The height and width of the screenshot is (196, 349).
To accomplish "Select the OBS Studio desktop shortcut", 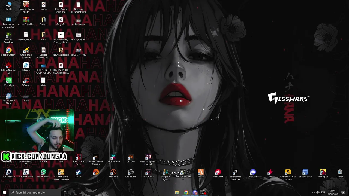I will 131,173.
